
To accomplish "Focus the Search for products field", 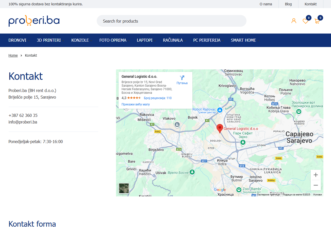I will point(172,21).
